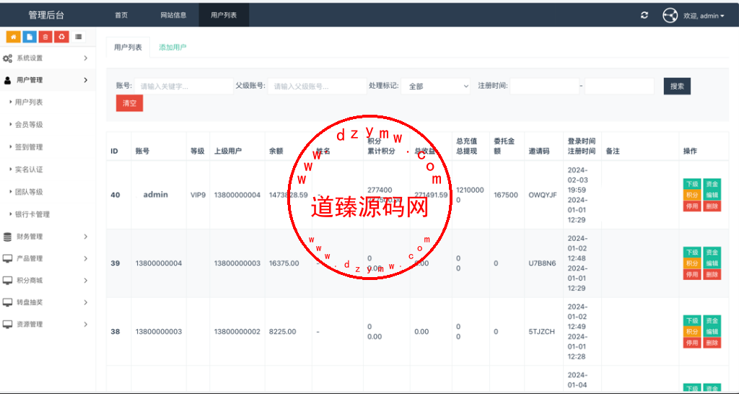739x394 pixels.
Task: Click 编辑 button for user ID 39
Action: tap(712, 263)
